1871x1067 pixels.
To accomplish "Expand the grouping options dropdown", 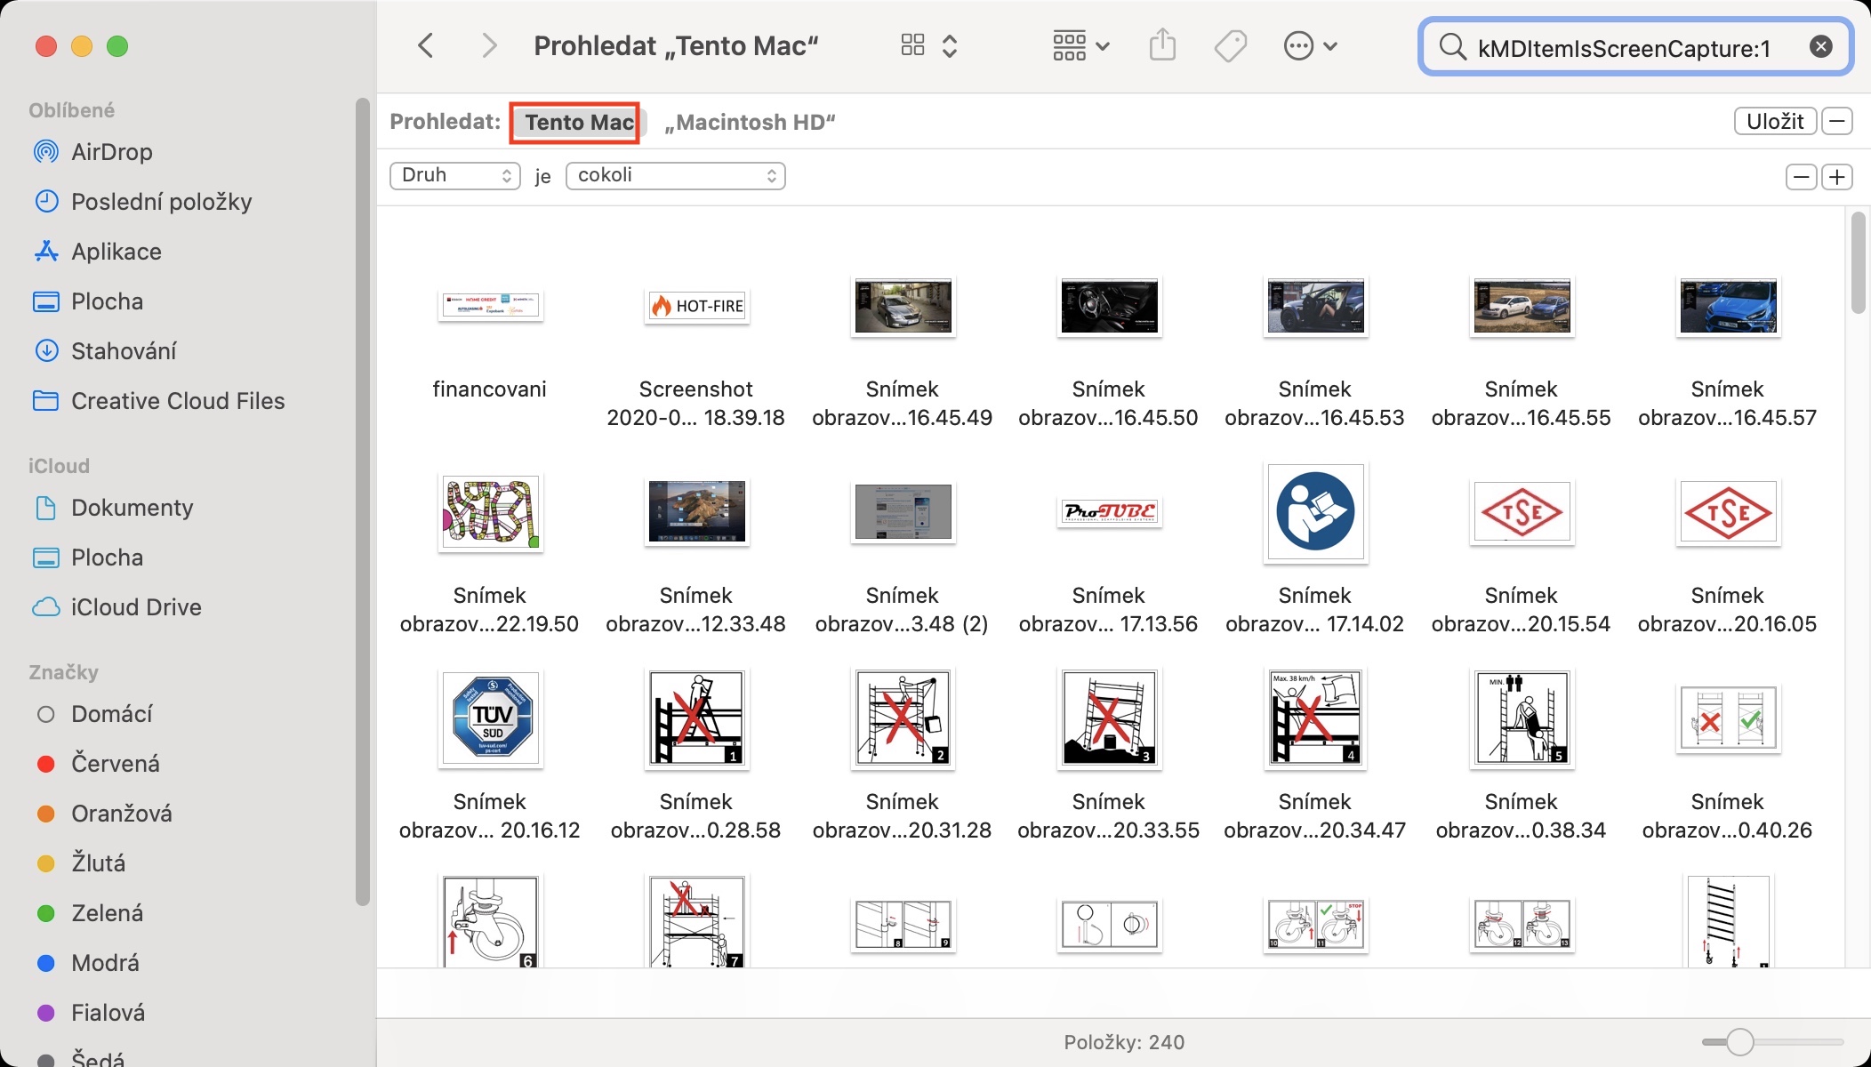I will (x=1080, y=45).
